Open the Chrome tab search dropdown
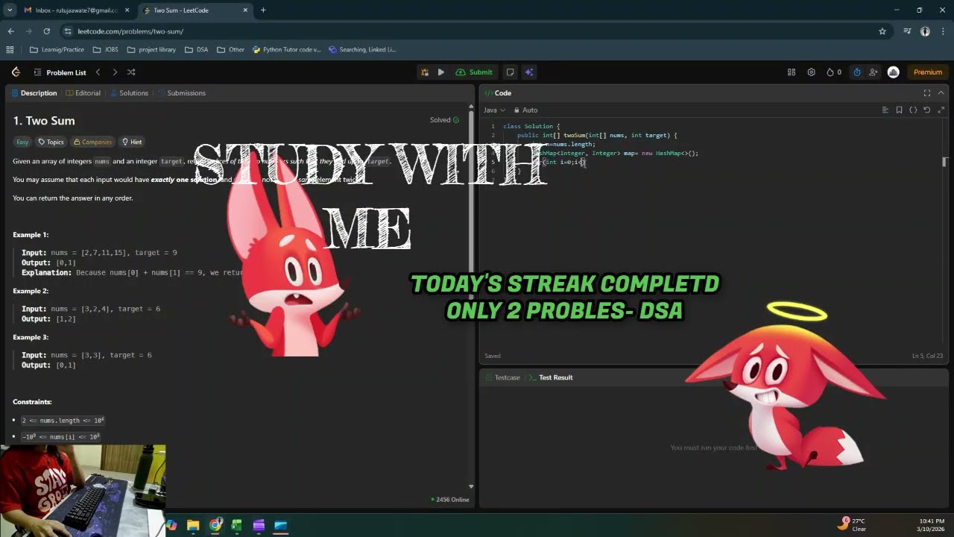Viewport: 954px width, 537px height. pos(10,10)
